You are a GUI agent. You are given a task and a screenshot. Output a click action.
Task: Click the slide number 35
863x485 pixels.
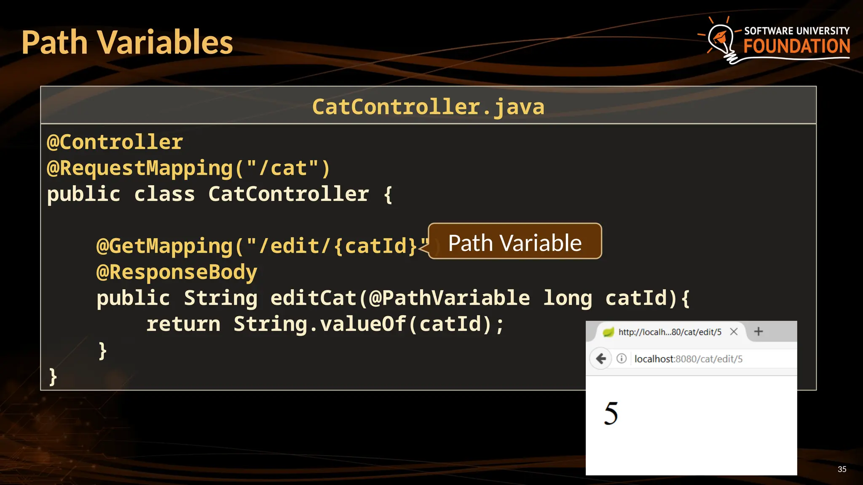(x=842, y=469)
